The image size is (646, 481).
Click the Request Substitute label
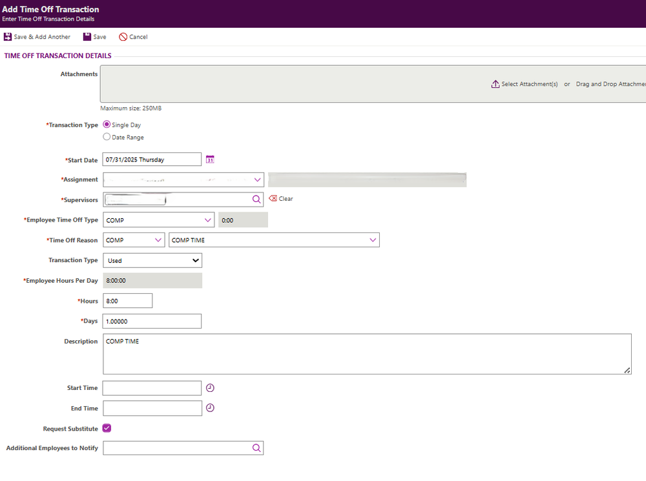(x=70, y=429)
